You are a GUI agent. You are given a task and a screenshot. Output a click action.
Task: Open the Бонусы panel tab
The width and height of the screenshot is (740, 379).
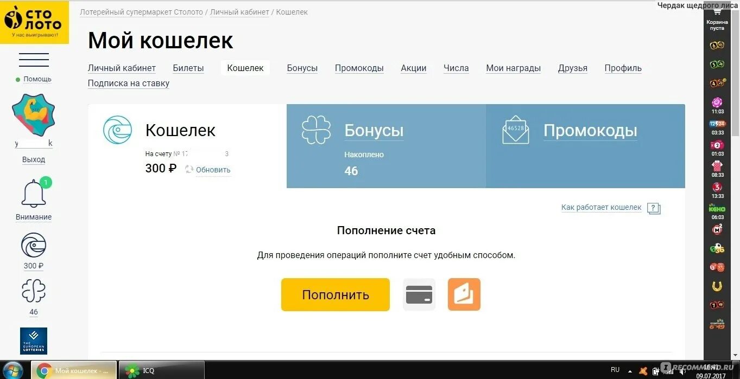tap(386, 146)
